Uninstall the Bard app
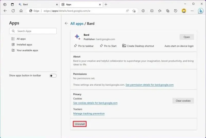The width and height of the screenshot is (206, 138). pyautogui.click(x=80, y=124)
